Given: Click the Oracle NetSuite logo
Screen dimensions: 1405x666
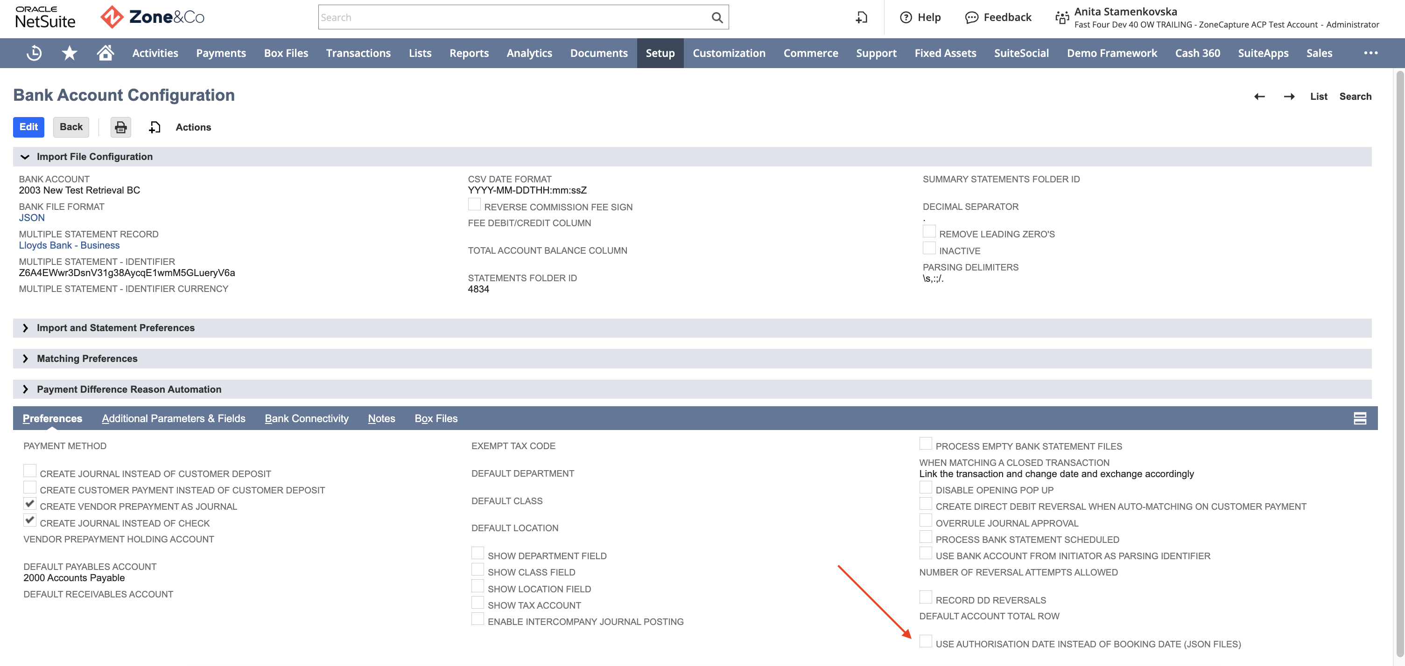Looking at the screenshot, I should pyautogui.click(x=45, y=17).
